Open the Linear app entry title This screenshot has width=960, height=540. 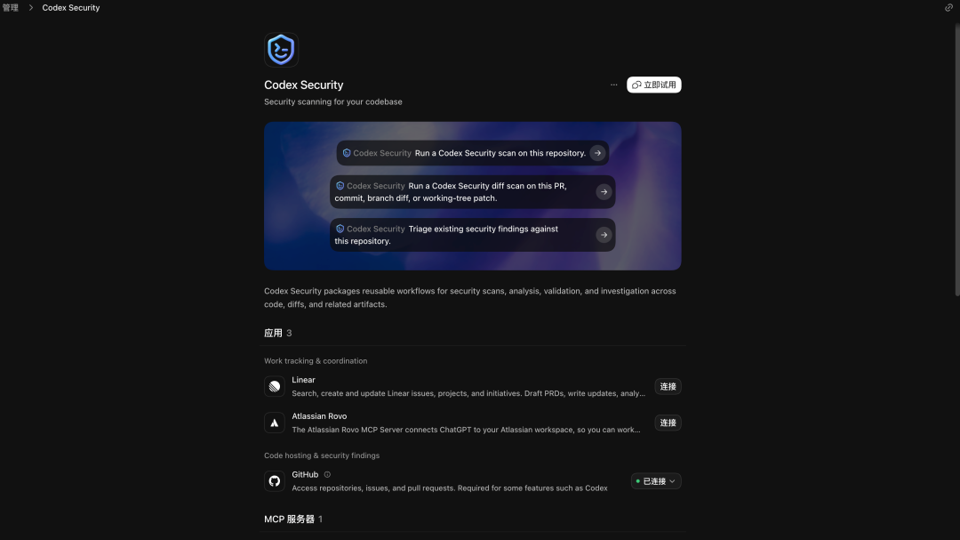coord(304,380)
